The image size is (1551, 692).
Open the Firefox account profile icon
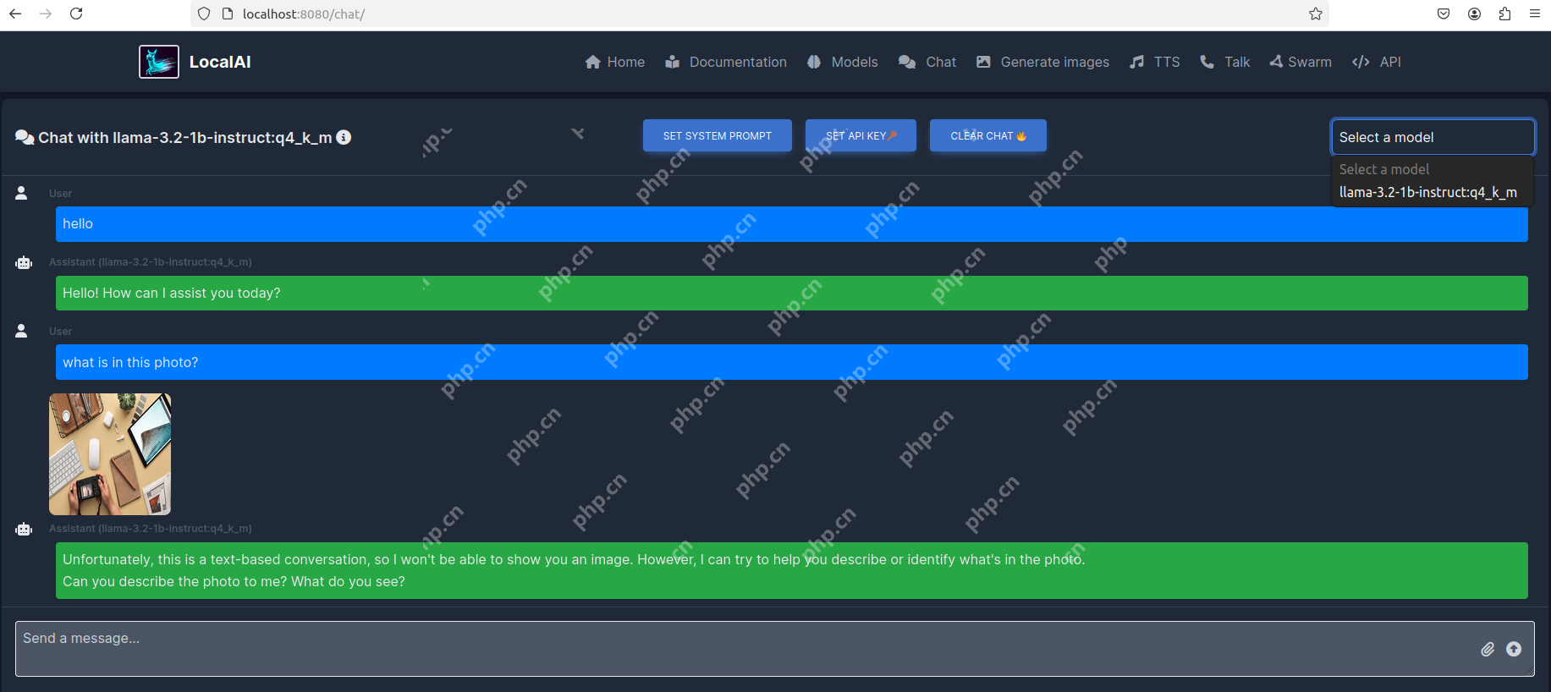[x=1474, y=14]
